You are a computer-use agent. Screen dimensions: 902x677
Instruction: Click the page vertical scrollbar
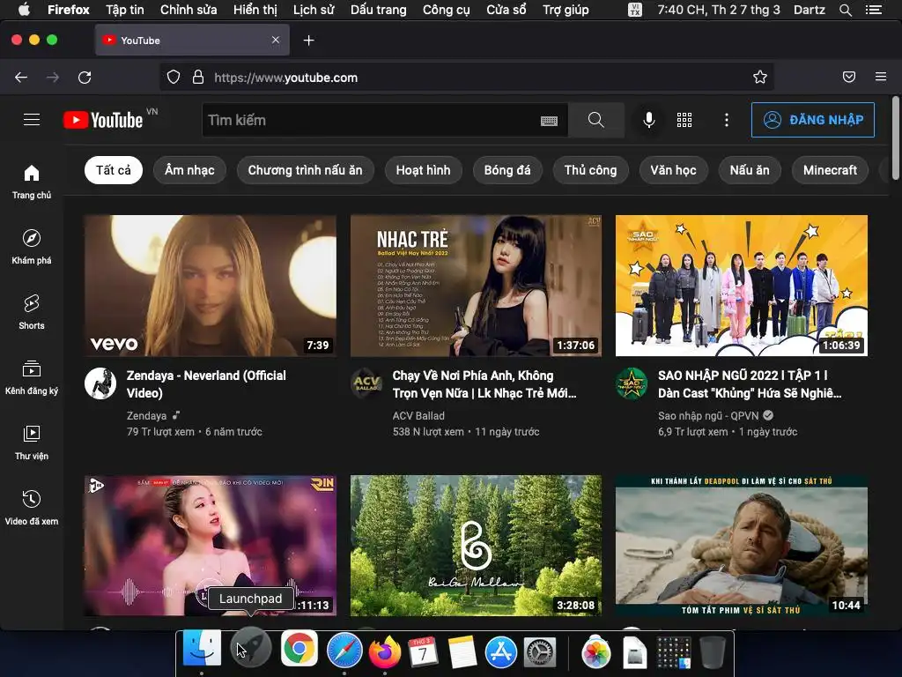click(895, 139)
